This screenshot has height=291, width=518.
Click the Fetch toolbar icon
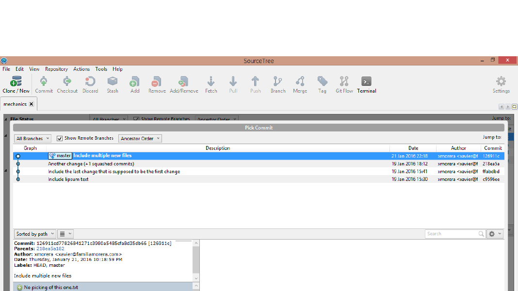pyautogui.click(x=211, y=81)
